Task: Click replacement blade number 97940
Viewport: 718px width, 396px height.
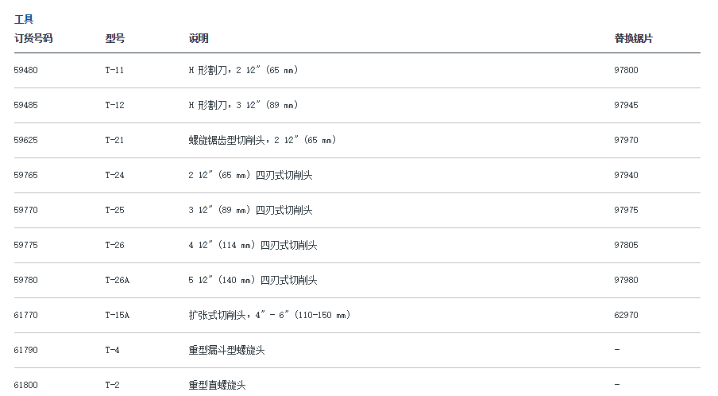Action: click(626, 175)
